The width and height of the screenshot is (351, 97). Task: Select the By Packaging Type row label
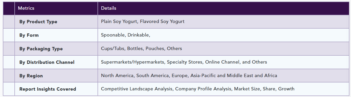[x=41, y=49]
